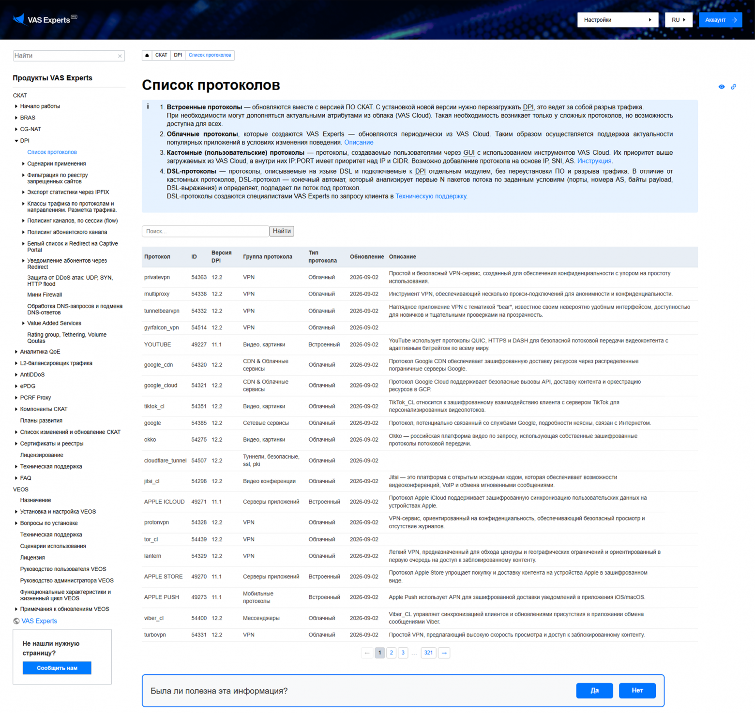Open the home breadcrumb icon
The image size is (755, 713).
tap(147, 55)
